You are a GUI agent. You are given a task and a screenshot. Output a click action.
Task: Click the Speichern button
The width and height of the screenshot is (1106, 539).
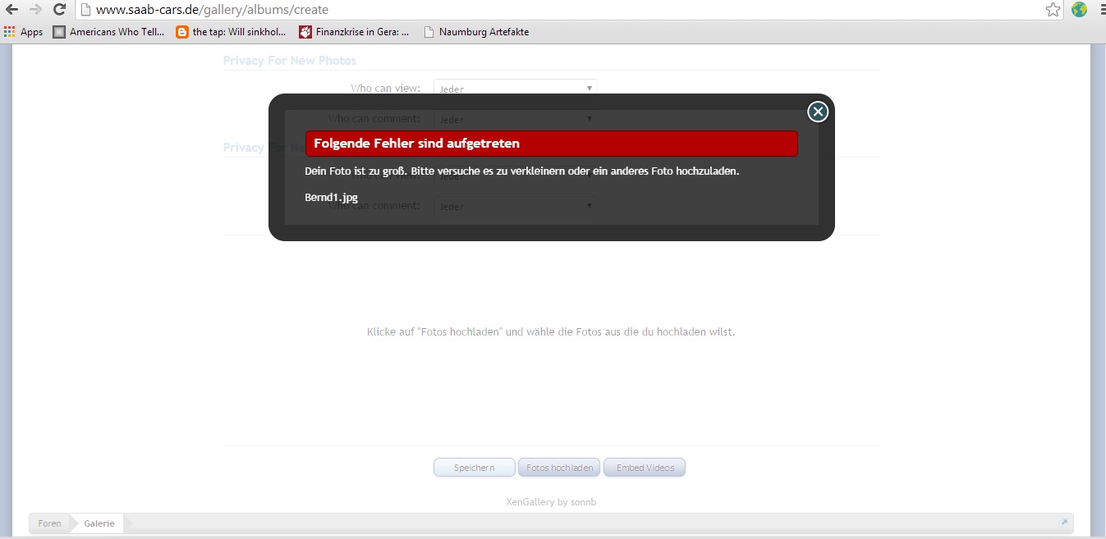click(475, 468)
